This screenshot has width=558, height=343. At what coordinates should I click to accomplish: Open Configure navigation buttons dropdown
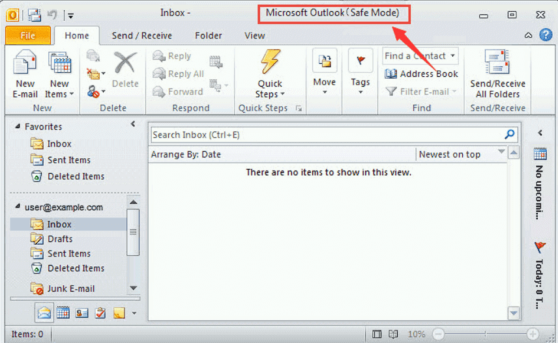click(134, 313)
